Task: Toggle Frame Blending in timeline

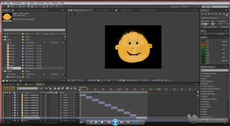Action: point(59,88)
